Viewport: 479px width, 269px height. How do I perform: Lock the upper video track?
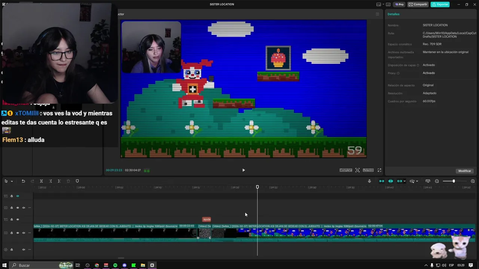click(x=12, y=208)
